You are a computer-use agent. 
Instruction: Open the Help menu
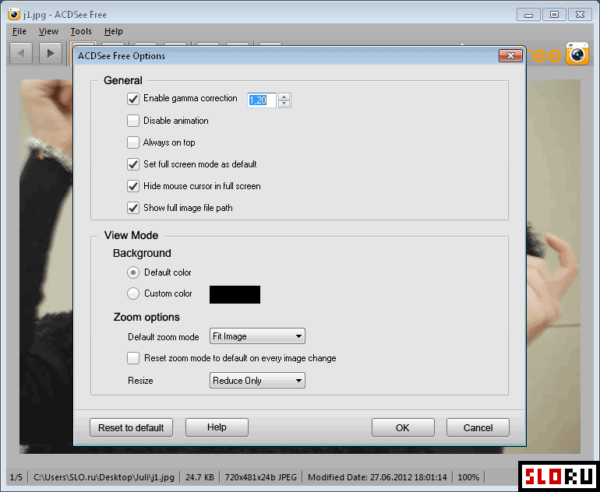click(x=113, y=31)
